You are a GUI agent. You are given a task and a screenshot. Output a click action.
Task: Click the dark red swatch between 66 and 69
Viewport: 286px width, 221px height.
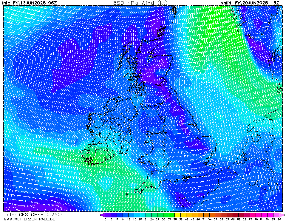point(236,215)
